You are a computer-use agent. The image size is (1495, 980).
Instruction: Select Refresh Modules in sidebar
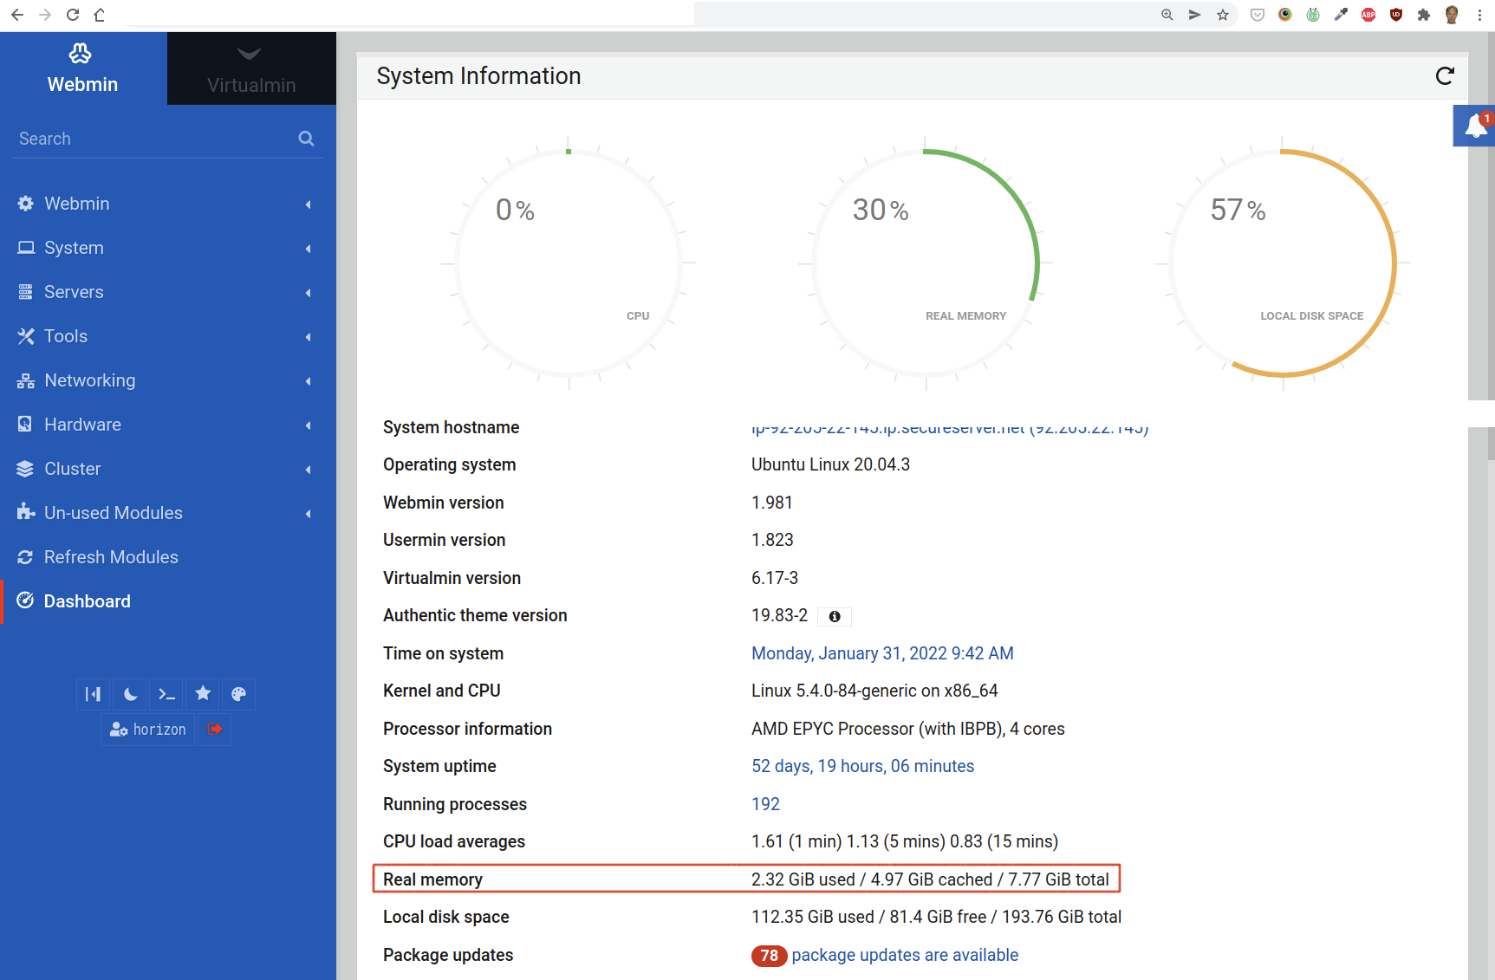click(111, 557)
